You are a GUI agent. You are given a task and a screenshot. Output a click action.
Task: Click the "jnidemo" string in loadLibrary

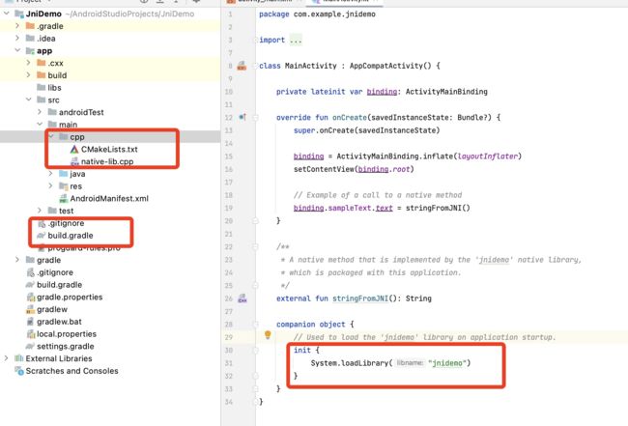447,363
